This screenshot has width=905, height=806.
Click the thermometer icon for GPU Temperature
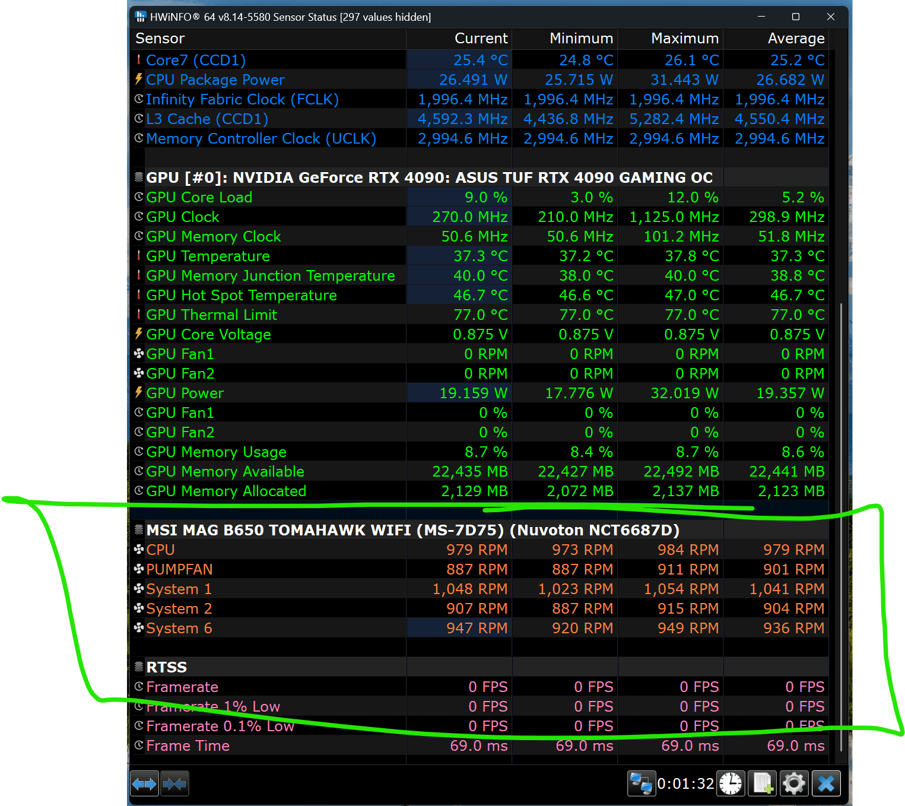click(x=139, y=255)
